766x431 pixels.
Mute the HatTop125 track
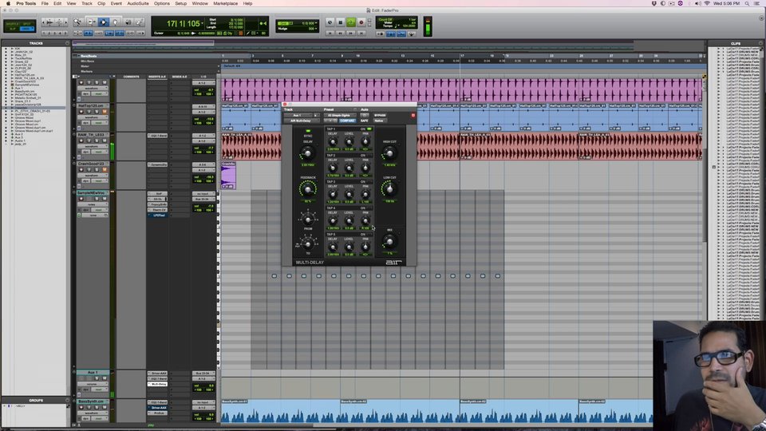(x=105, y=112)
